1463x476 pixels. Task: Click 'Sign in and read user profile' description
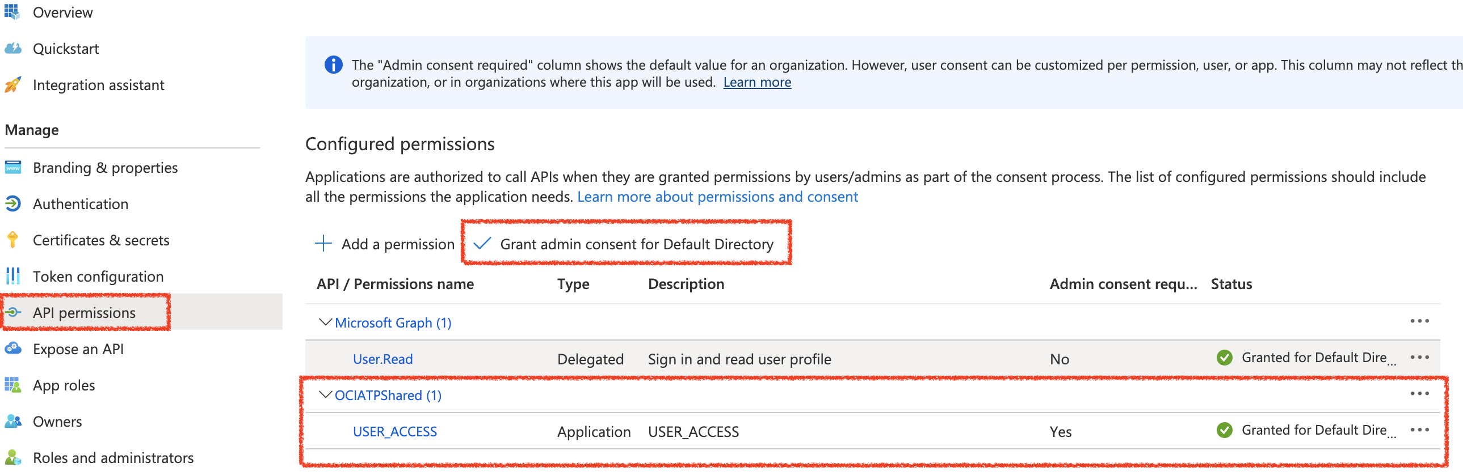pyautogui.click(x=739, y=359)
